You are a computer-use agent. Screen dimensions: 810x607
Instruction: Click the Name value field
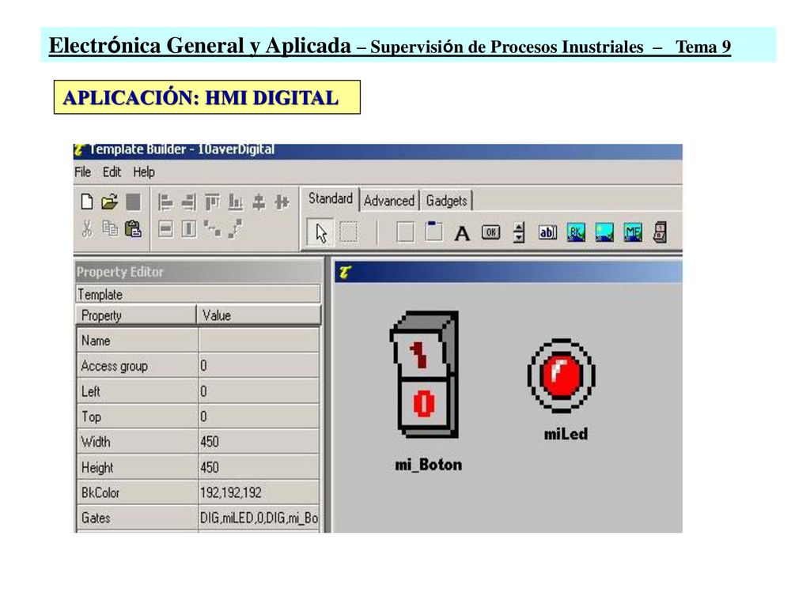pyautogui.click(x=259, y=341)
